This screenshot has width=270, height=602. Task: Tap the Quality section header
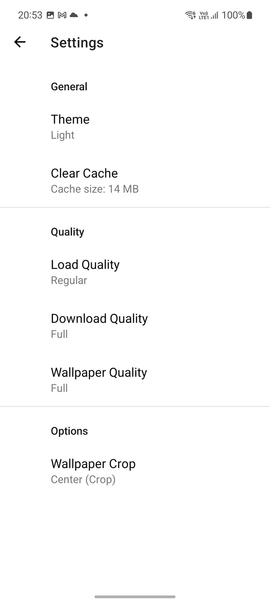[67, 232]
